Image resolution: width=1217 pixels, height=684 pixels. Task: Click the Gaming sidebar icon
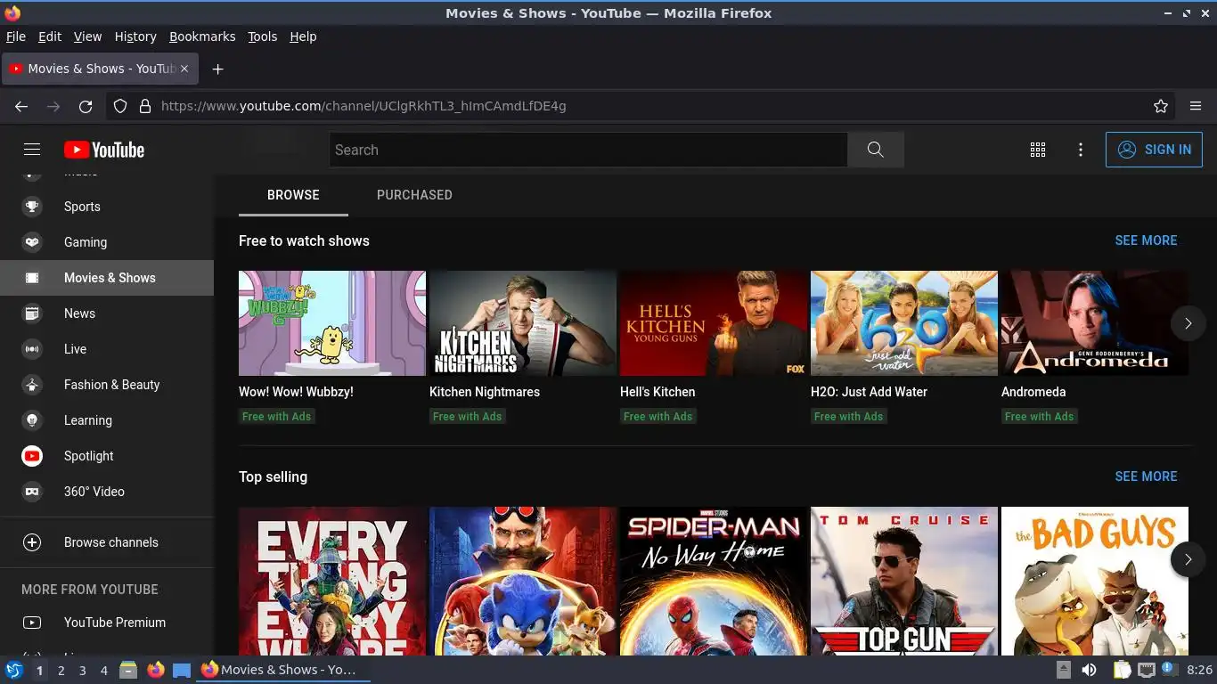pos(32,242)
